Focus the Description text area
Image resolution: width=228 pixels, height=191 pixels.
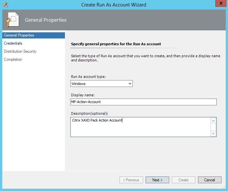click(x=140, y=127)
